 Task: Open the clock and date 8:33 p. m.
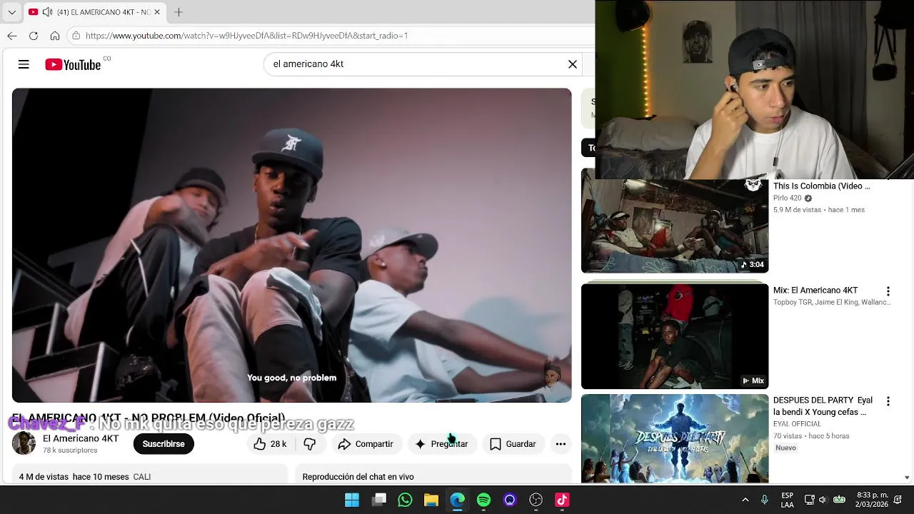pyautogui.click(x=872, y=500)
